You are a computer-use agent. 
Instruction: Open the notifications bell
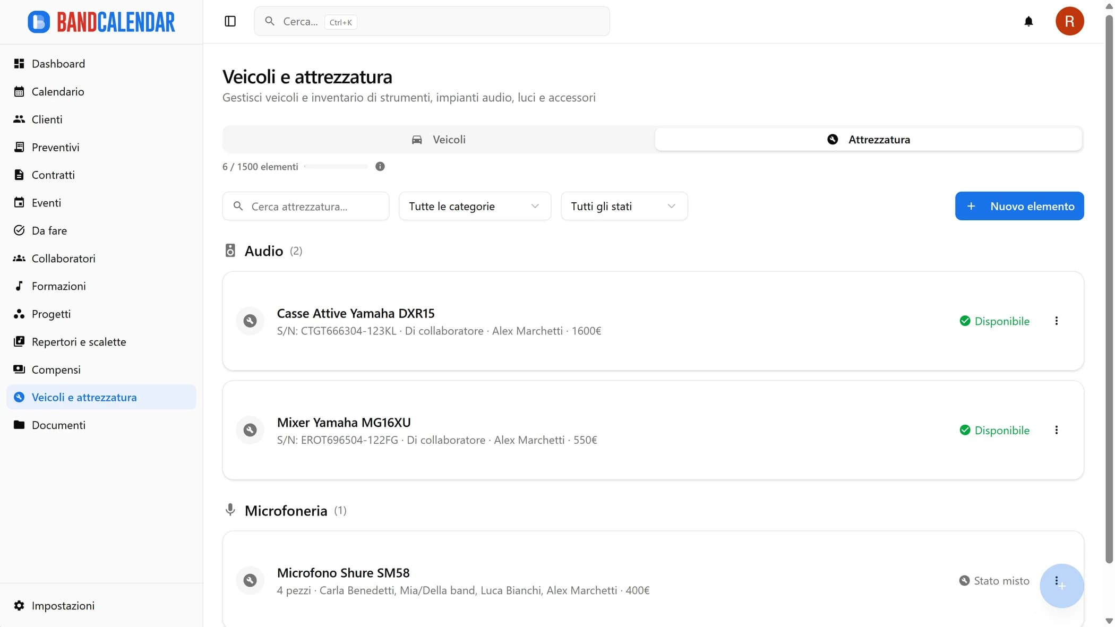click(x=1028, y=21)
